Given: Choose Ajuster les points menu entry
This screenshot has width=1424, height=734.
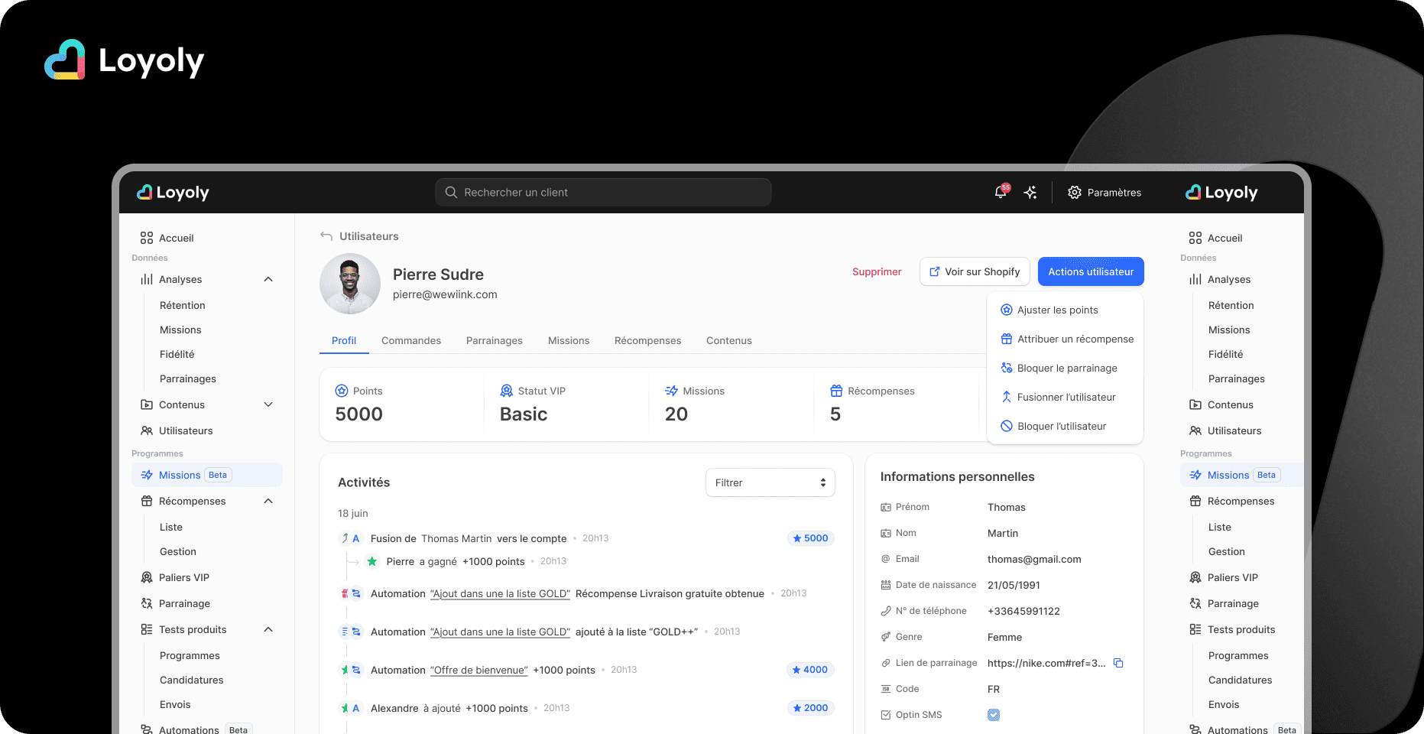Looking at the screenshot, I should [1065, 310].
